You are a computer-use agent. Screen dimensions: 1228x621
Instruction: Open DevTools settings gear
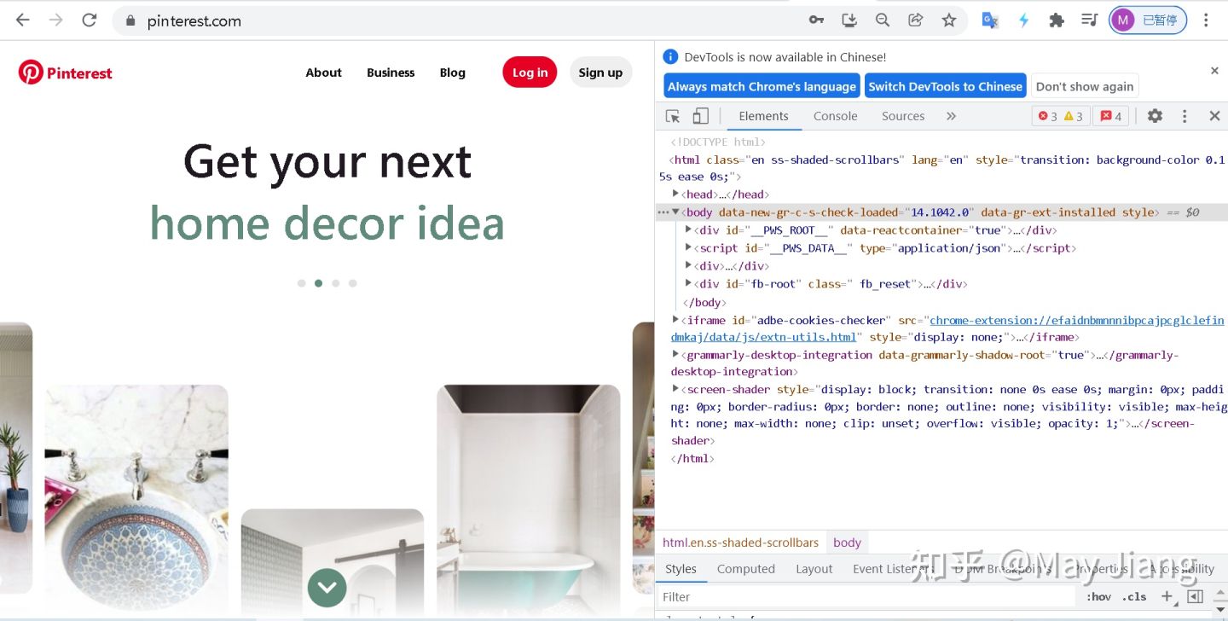tap(1155, 116)
